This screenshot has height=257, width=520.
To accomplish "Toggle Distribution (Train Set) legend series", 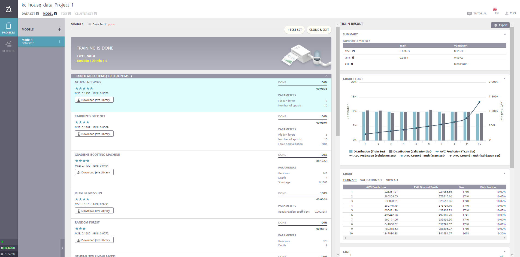I will pos(367,151).
